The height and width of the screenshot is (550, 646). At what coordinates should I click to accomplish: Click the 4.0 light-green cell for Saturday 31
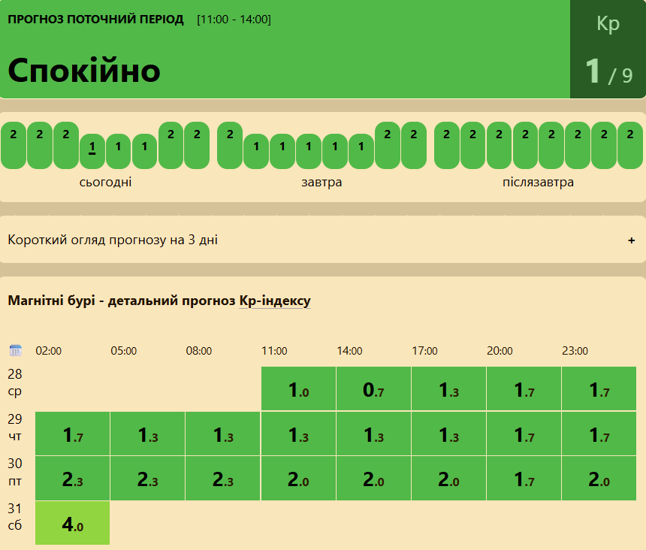[x=73, y=523]
